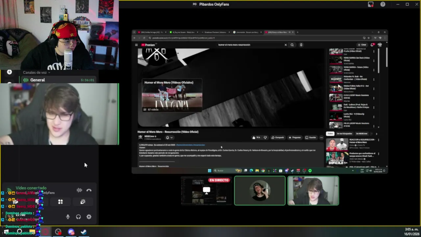The height and width of the screenshot is (237, 421).
Task: Open Discord inbox icon in title bar
Action: pyautogui.click(x=371, y=4)
